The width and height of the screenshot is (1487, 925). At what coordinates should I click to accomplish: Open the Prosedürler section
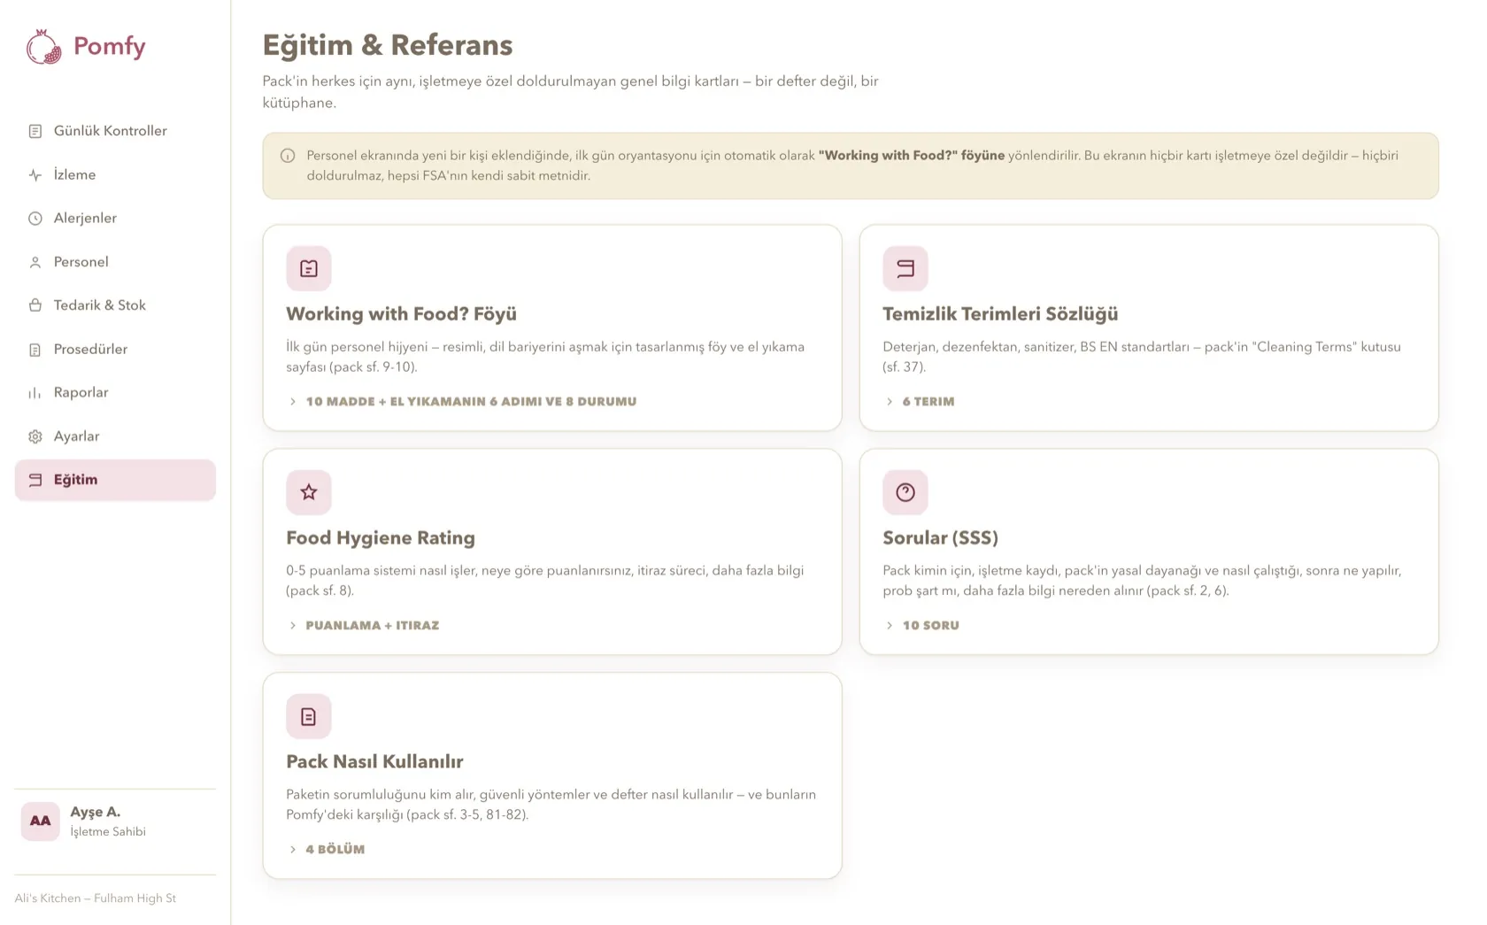[115, 350]
